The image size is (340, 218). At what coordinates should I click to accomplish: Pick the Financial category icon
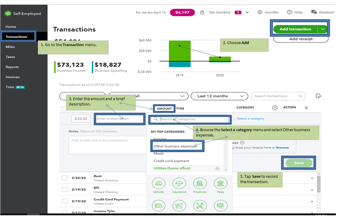pyautogui.click(x=200, y=183)
